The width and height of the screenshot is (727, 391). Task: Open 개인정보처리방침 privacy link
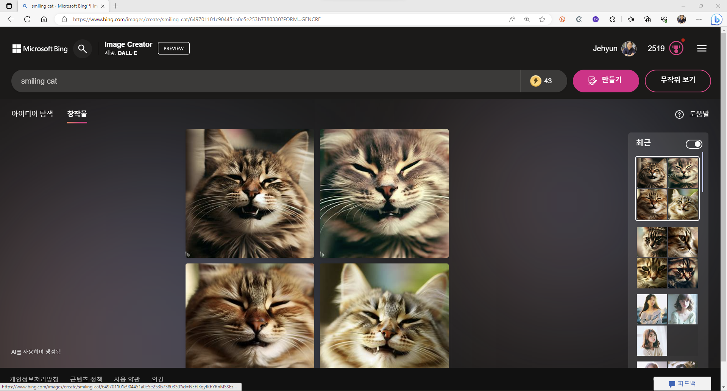(x=34, y=379)
